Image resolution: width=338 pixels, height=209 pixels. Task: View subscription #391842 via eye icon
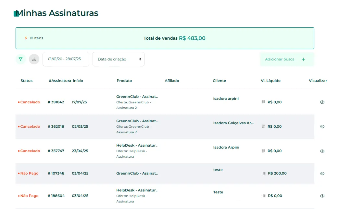point(322,102)
